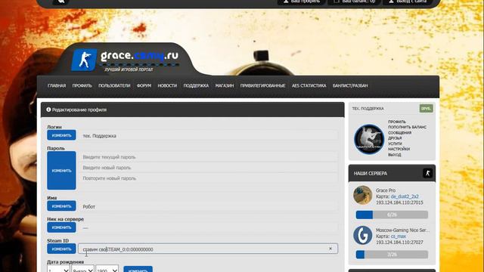Click the Counter-Strike logo icon beside grace.csmy.ru

(84, 60)
